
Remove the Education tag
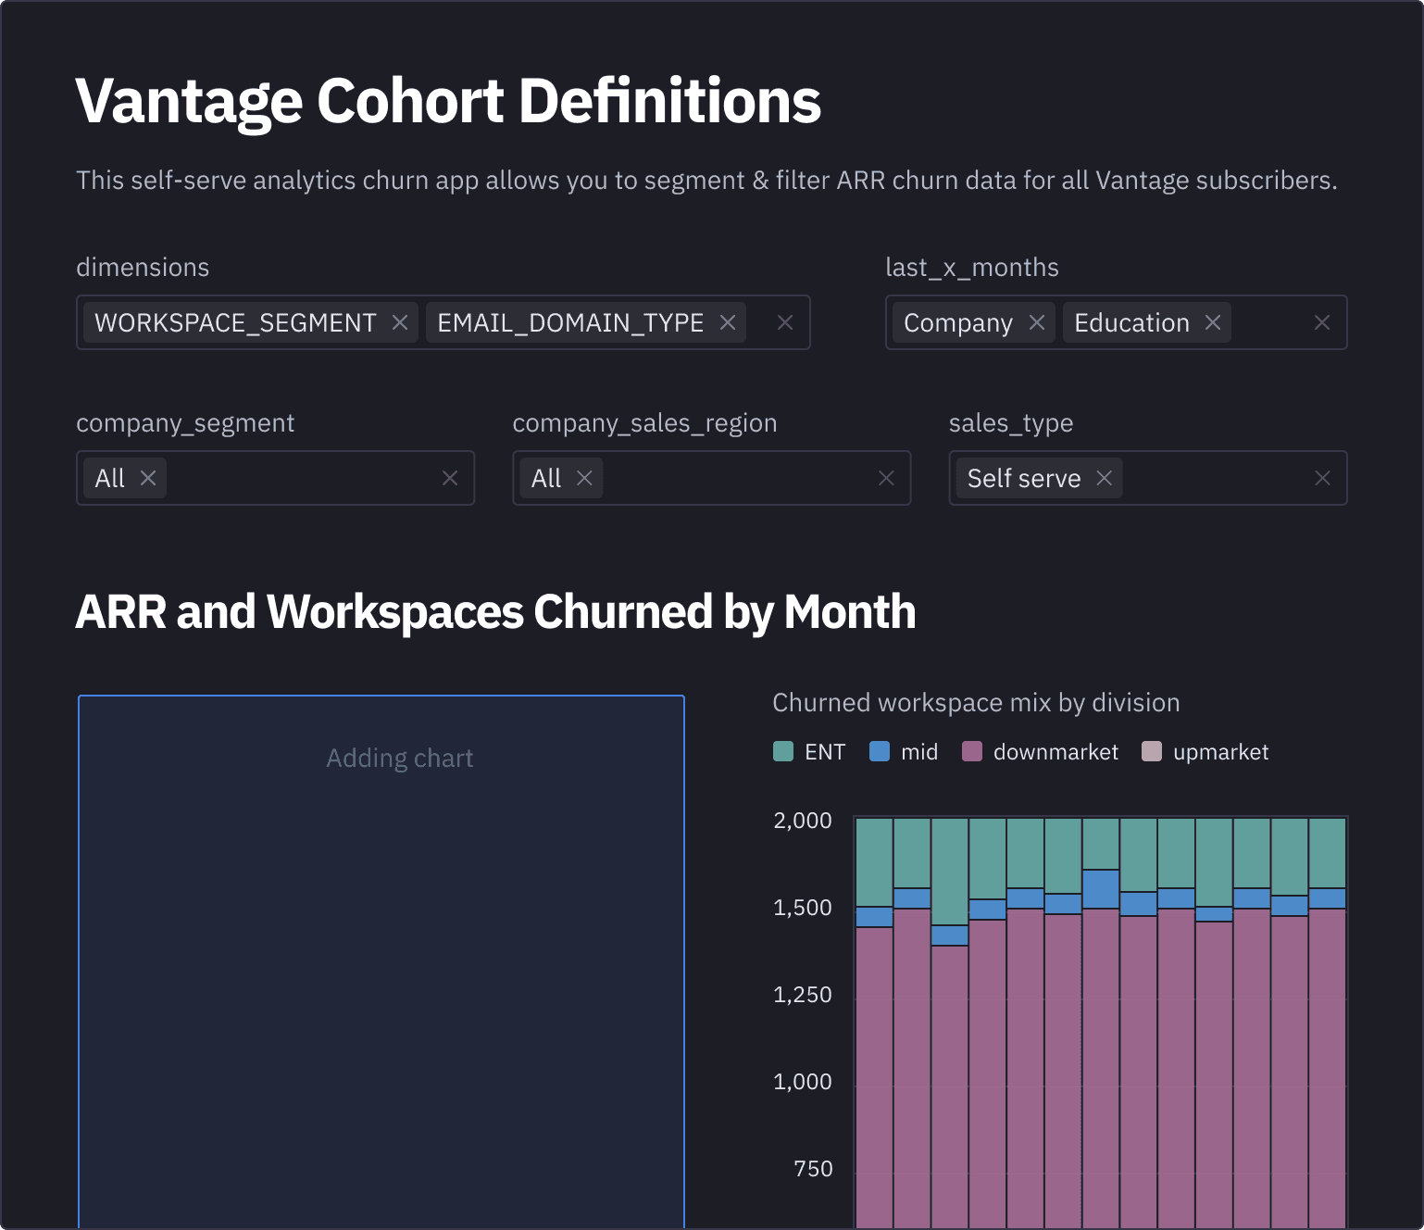point(1213,322)
